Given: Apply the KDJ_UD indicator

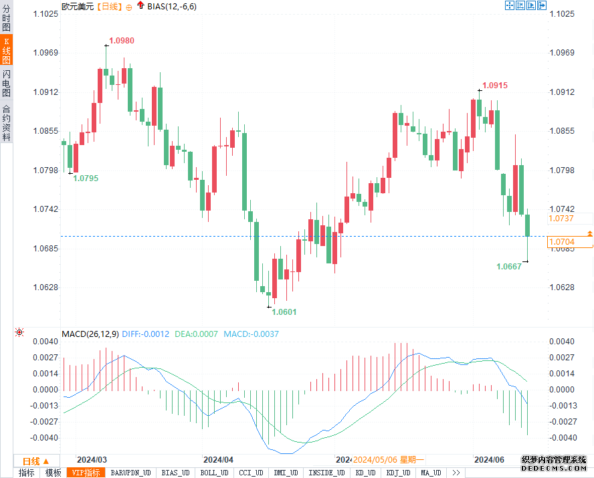Looking at the screenshot, I should coord(398,473).
